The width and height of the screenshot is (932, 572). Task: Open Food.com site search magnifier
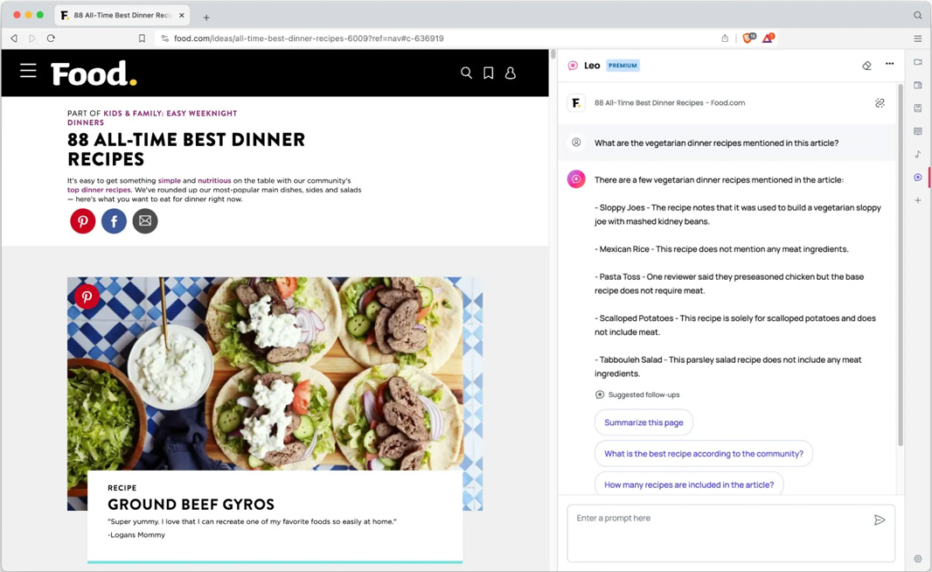pyautogui.click(x=466, y=73)
